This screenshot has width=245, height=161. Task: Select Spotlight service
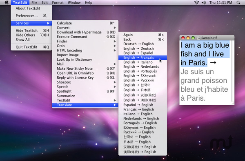[85, 91]
